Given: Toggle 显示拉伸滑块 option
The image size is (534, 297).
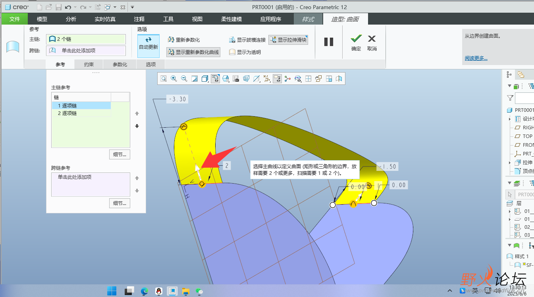Looking at the screenshot, I should point(288,40).
